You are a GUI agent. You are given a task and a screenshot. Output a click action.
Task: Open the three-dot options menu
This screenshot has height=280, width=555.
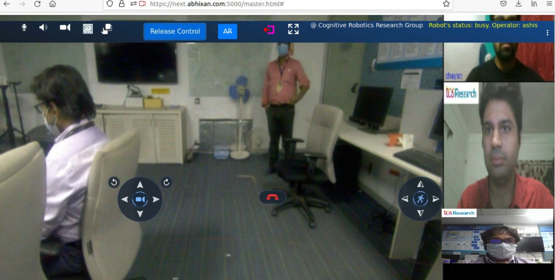547,33
